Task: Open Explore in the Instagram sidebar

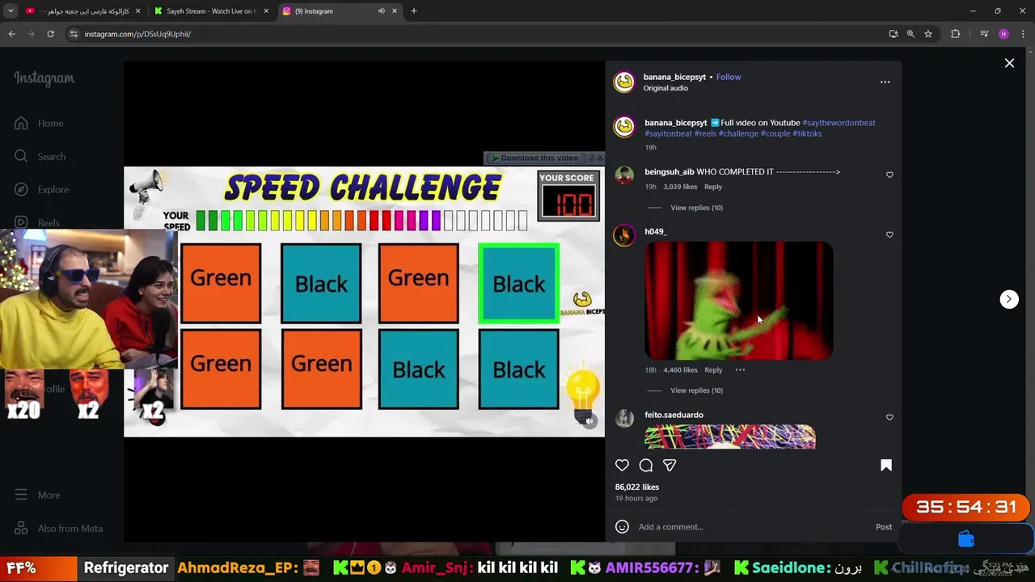Action: [41, 189]
